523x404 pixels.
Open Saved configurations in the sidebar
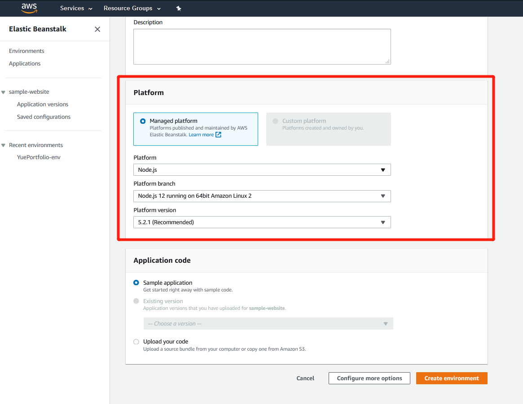pyautogui.click(x=44, y=117)
